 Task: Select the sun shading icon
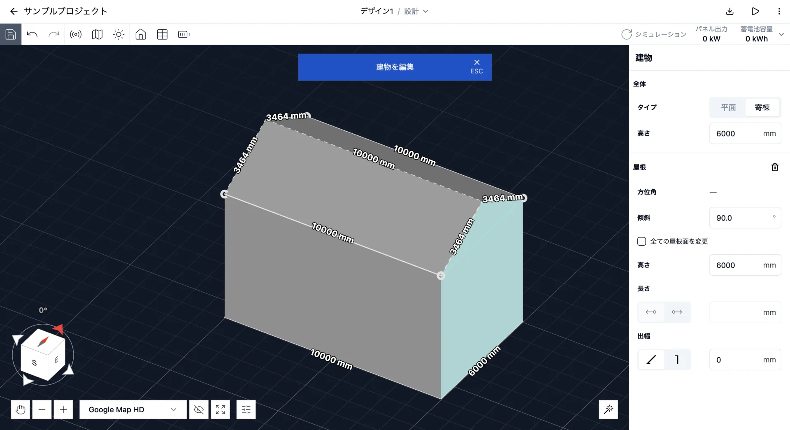pyautogui.click(x=118, y=35)
